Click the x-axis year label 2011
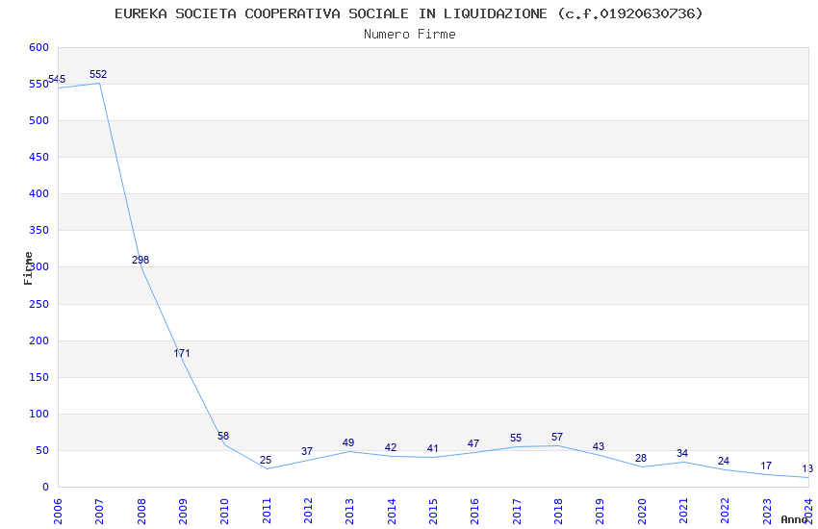The image size is (818, 529). coord(267,511)
